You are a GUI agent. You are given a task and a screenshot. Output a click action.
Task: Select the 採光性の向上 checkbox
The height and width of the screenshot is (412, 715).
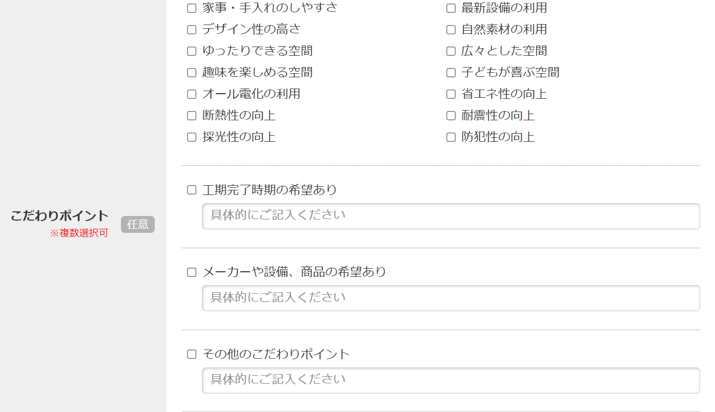[x=192, y=137]
